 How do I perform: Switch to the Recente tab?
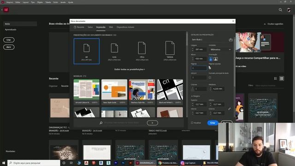79,27
